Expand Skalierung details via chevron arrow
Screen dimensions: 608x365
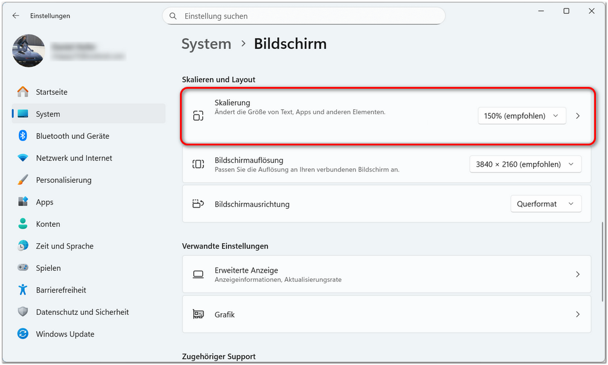point(577,116)
